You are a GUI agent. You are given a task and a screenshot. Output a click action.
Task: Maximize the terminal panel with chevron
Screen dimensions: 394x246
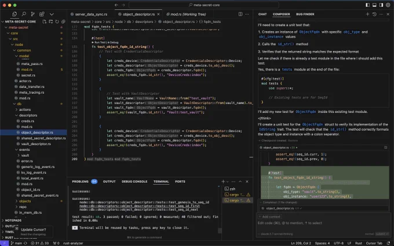coord(240,182)
